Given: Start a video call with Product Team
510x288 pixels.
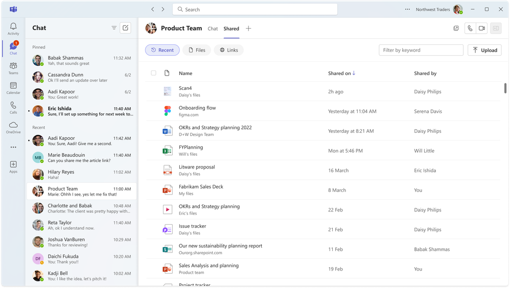Looking at the screenshot, I should [x=482, y=28].
